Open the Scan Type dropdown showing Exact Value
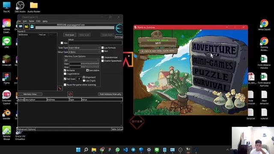 point(84,47)
